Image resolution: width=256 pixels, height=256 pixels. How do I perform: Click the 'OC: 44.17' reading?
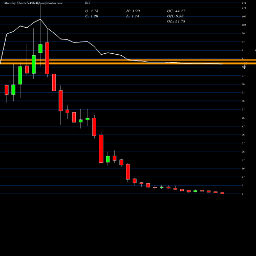click(x=176, y=11)
